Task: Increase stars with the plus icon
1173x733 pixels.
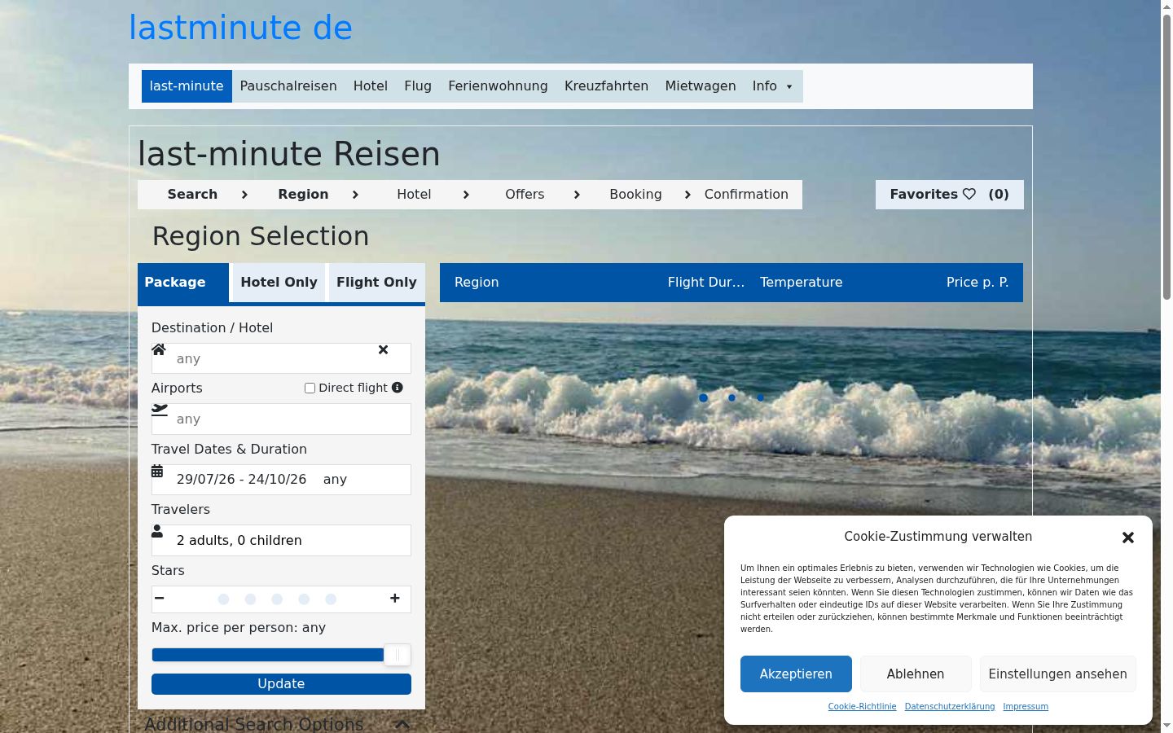Action: (x=395, y=598)
